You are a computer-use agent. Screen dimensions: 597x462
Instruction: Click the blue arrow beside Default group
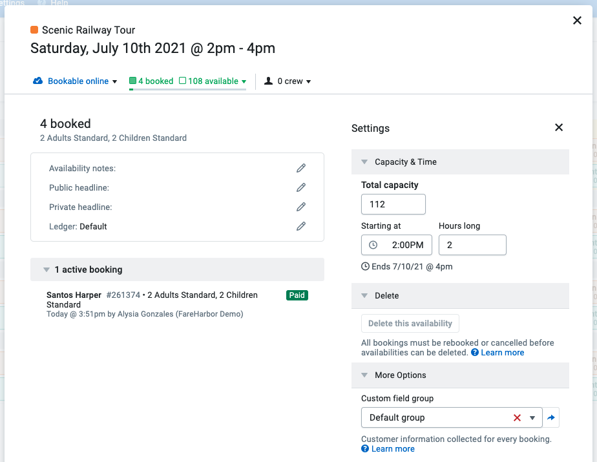click(x=551, y=417)
